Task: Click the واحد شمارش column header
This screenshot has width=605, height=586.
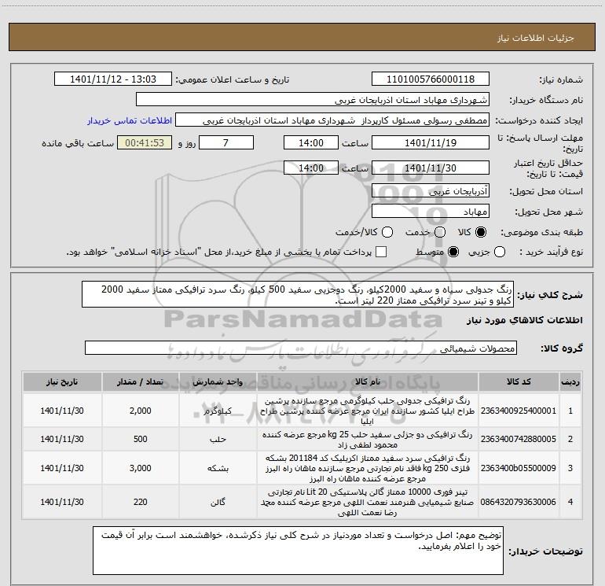Action: 218,381
